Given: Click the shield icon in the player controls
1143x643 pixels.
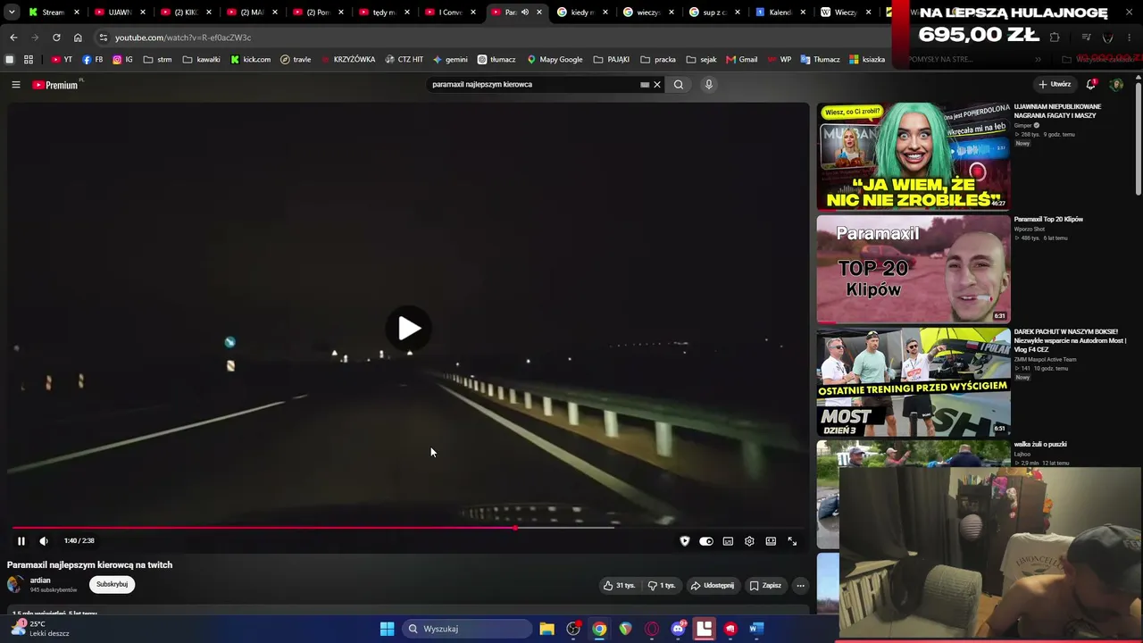Looking at the screenshot, I should 685,541.
